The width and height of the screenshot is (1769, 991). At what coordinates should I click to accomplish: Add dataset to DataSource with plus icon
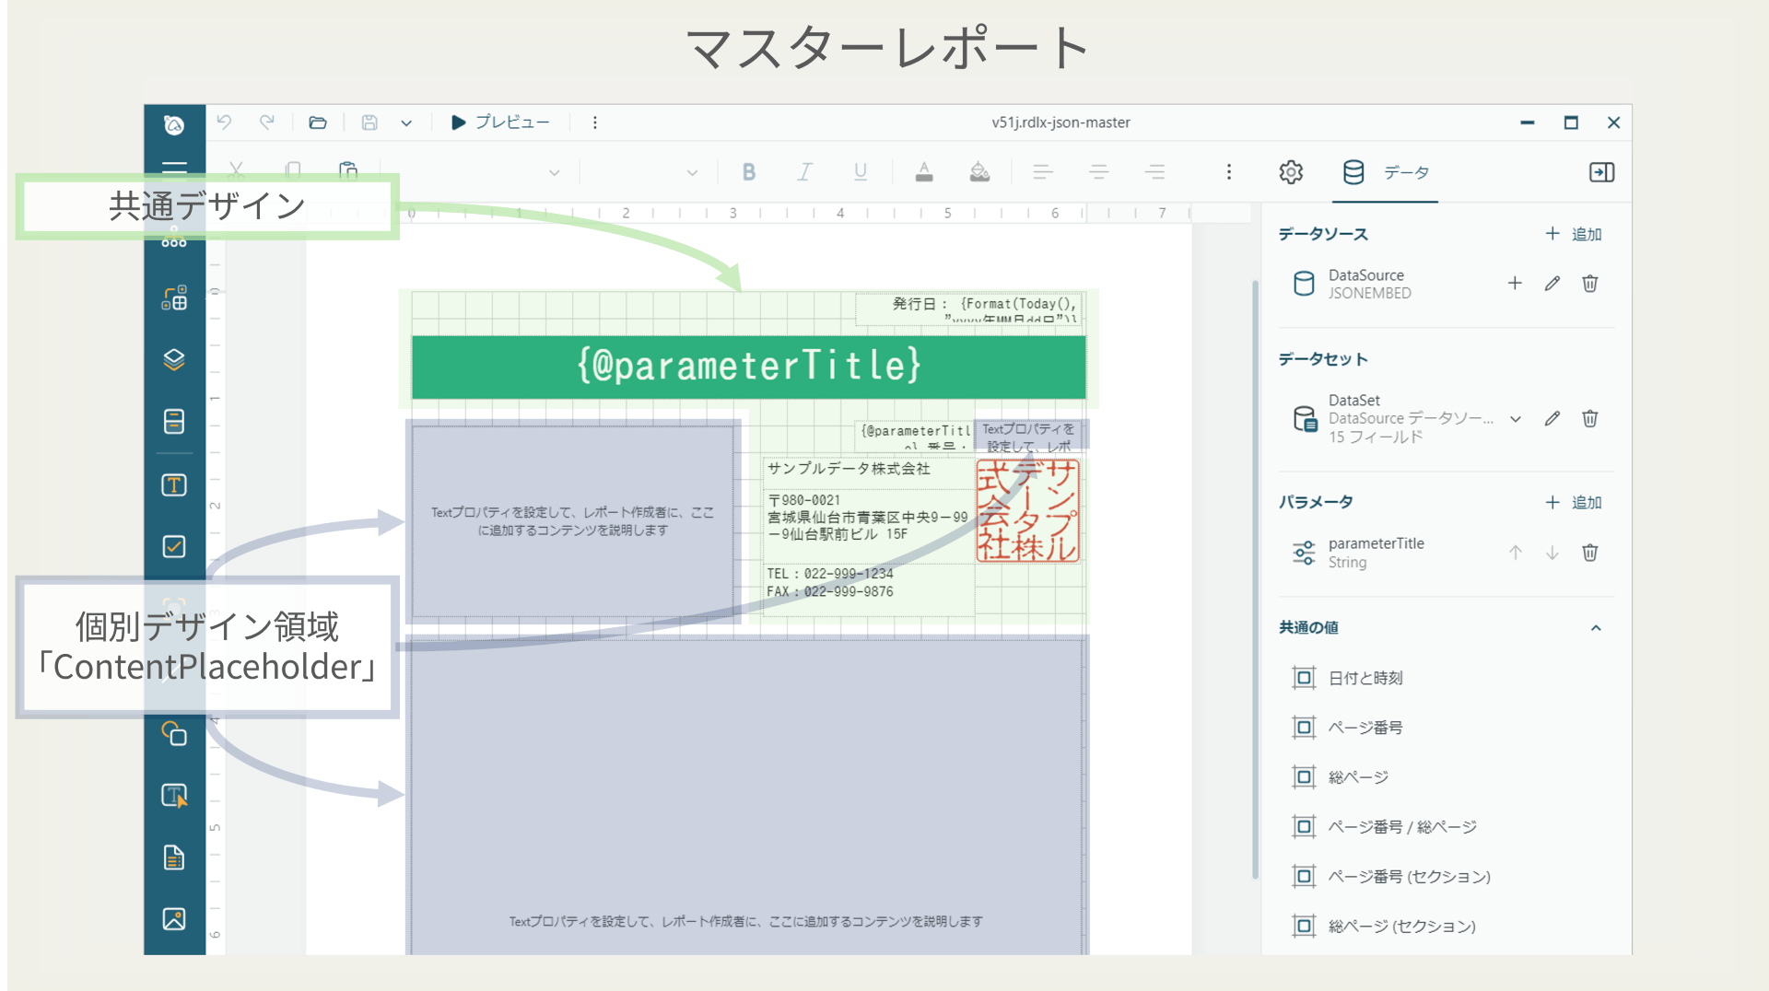click(x=1515, y=284)
